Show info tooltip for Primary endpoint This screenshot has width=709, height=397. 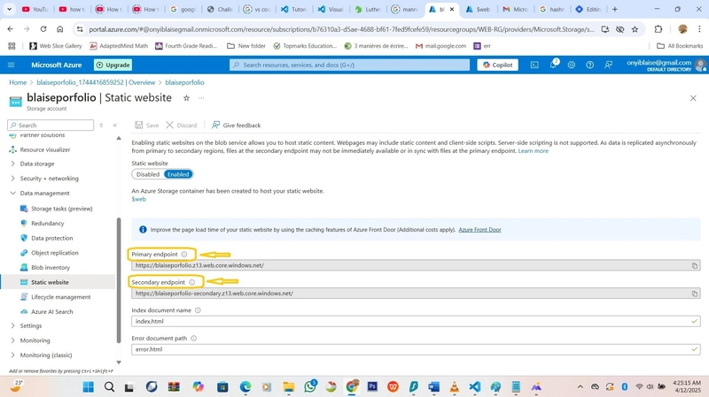pos(184,255)
